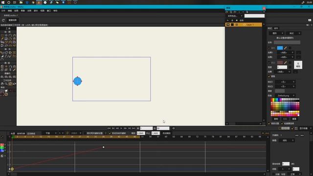Toggle the advanced settings checkbox below the palette
The height and width of the screenshot is (176, 313).
(x=269, y=124)
